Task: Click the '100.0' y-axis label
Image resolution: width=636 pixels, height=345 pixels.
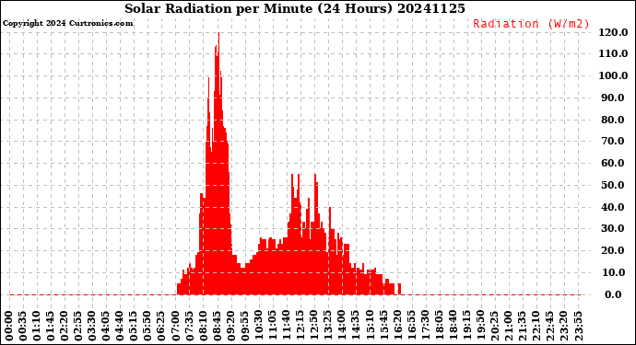Action: (x=613, y=75)
